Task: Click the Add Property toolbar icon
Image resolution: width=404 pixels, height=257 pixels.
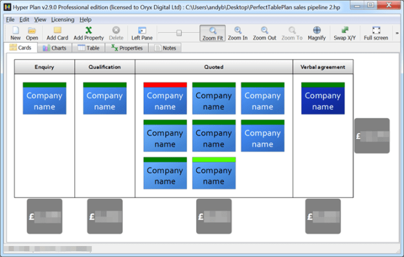Action: tap(89, 34)
